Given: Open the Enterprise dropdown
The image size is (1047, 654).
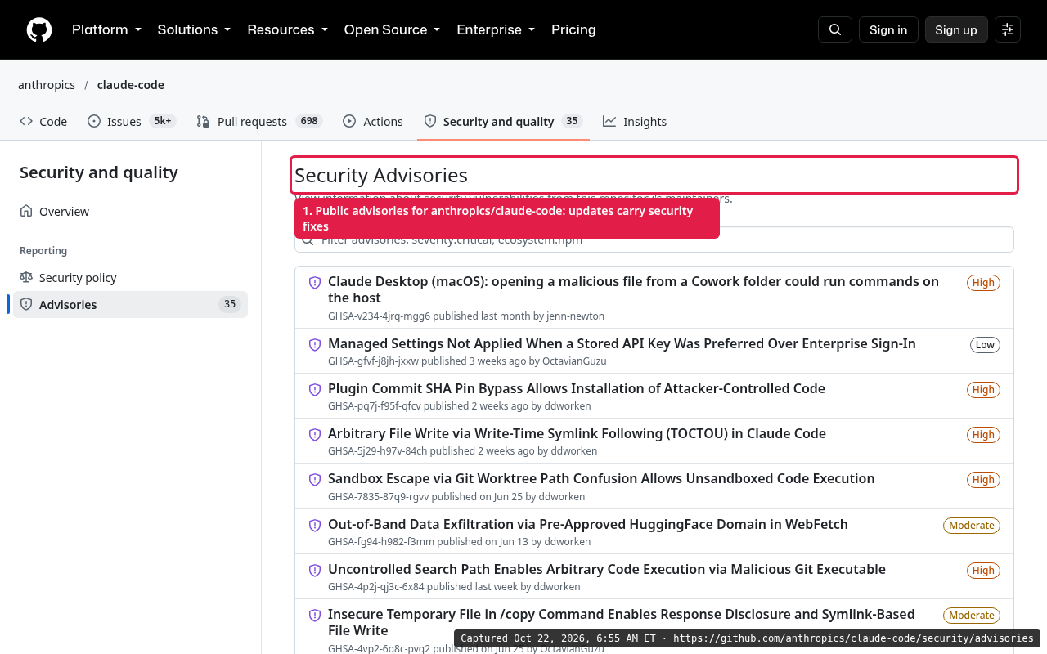Looking at the screenshot, I should tap(496, 29).
